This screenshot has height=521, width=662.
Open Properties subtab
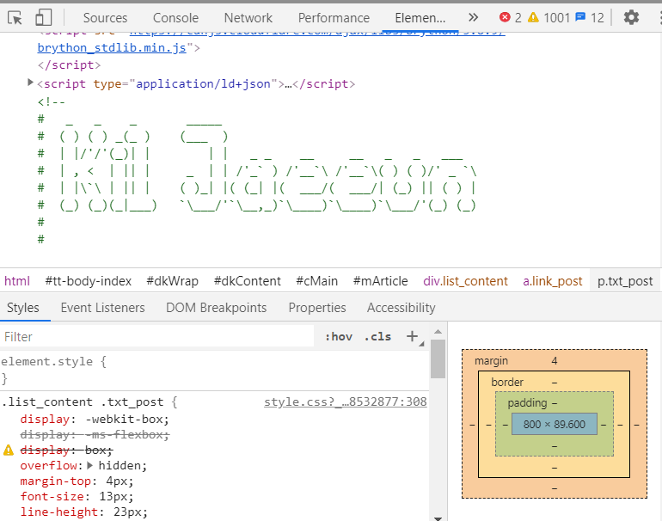pos(317,308)
